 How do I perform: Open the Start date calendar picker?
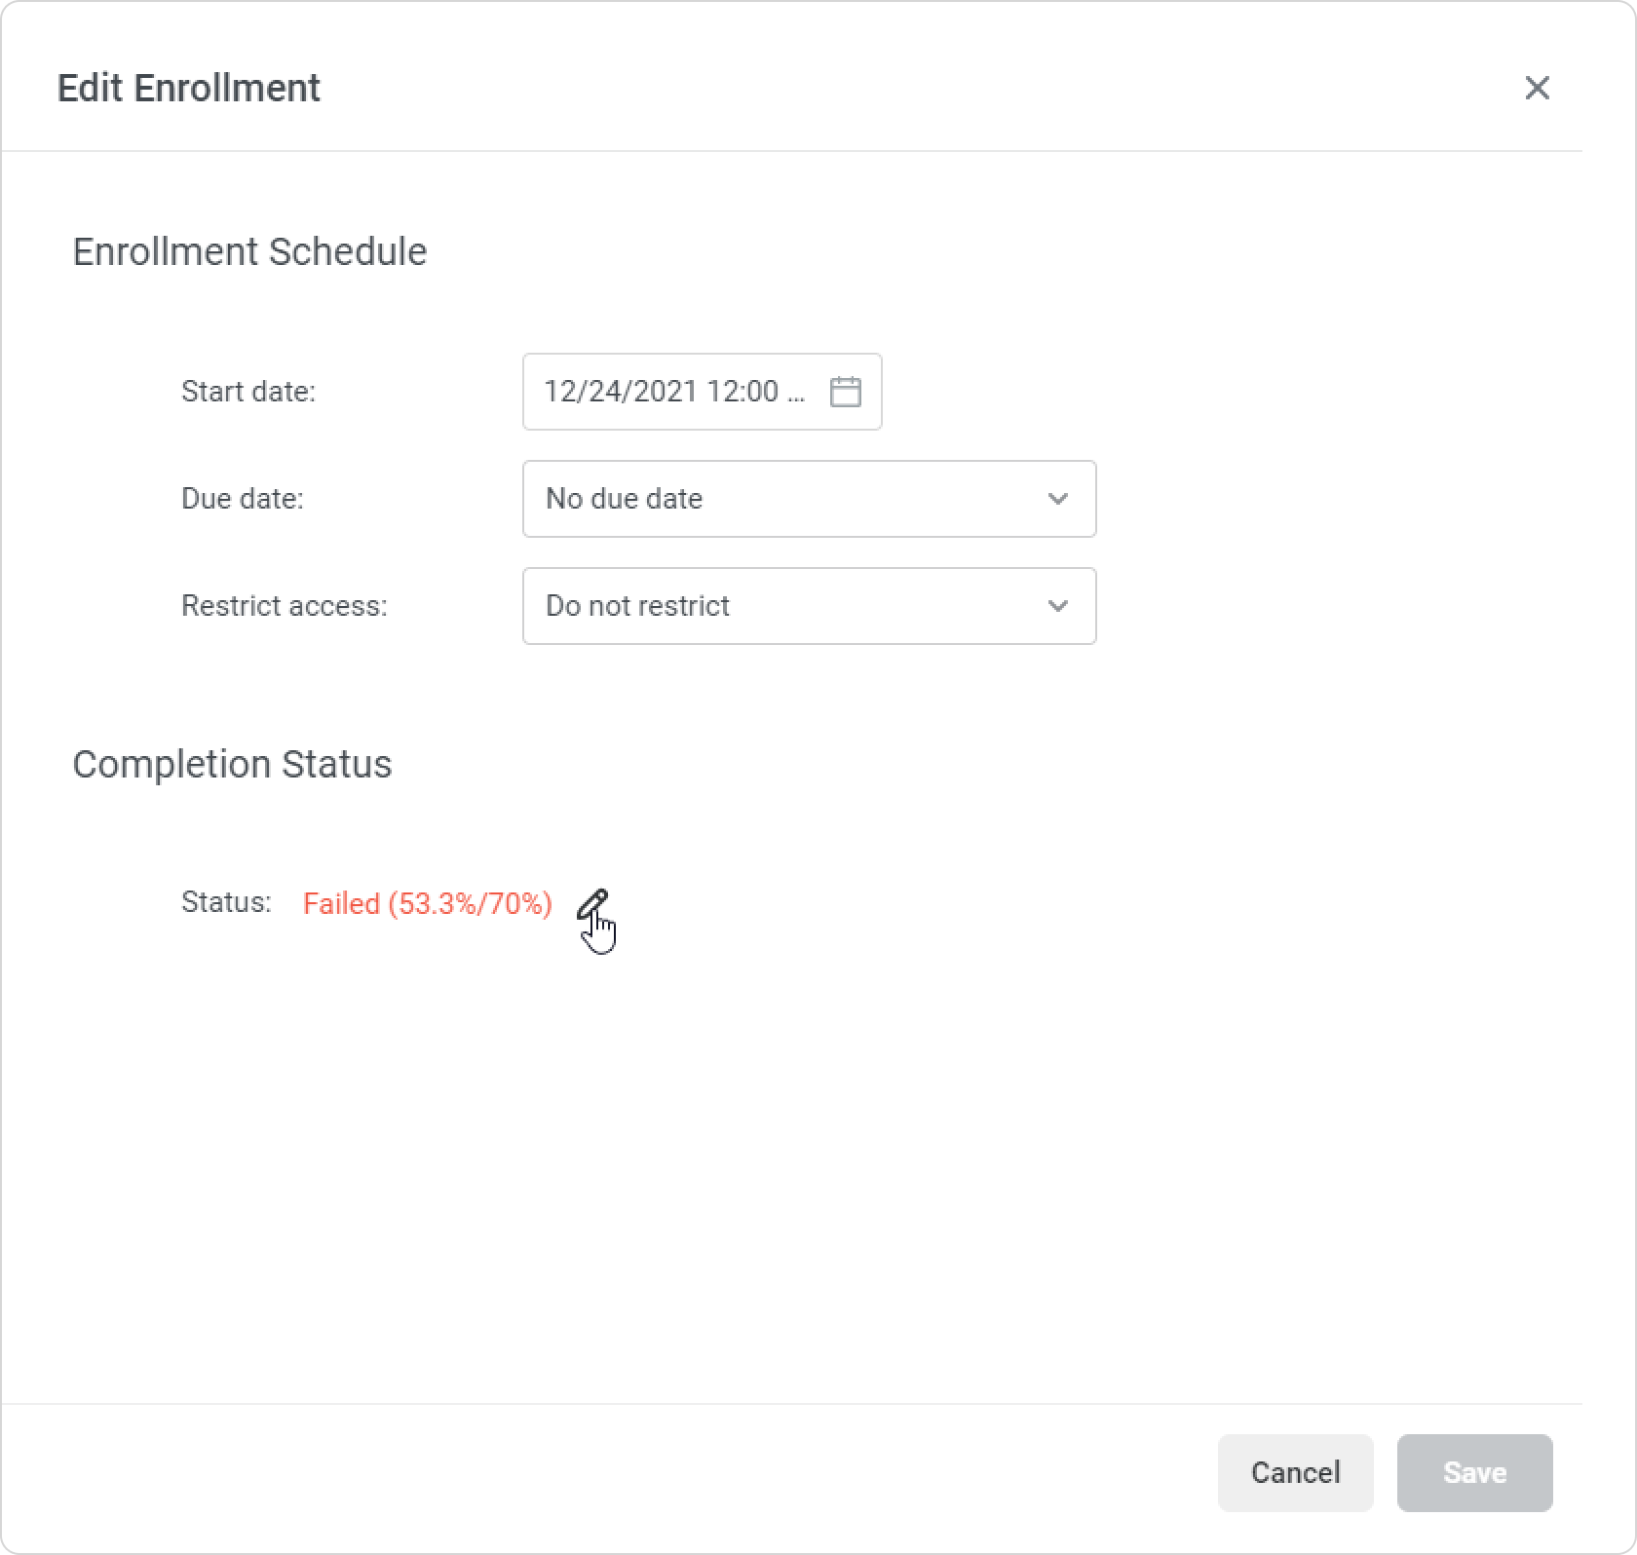(x=845, y=392)
